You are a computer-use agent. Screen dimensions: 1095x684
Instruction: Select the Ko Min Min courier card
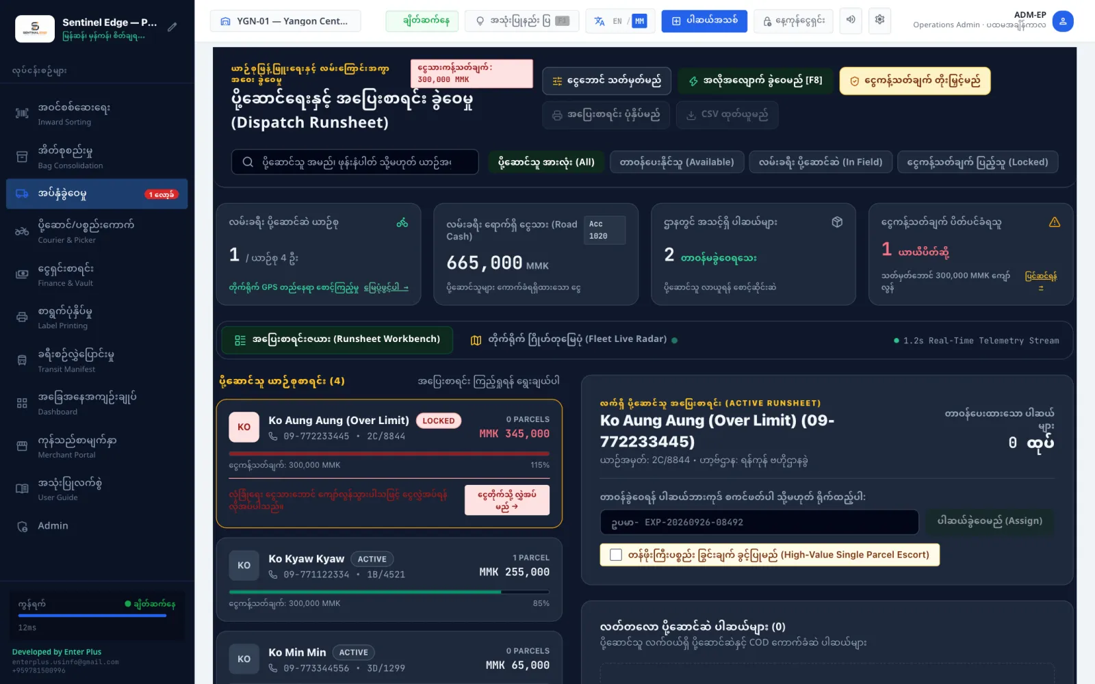[389, 658]
